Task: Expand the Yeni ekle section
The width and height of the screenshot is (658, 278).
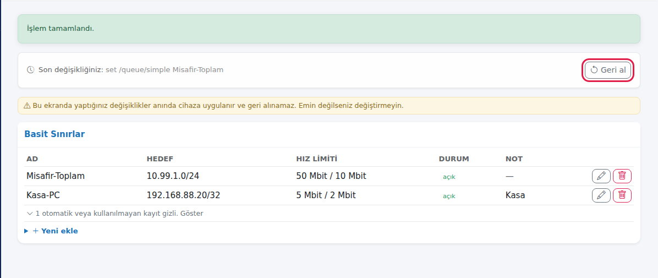Action: 51,231
